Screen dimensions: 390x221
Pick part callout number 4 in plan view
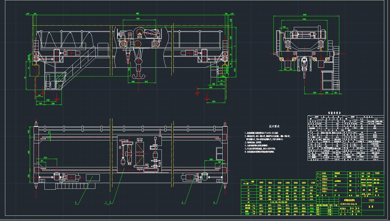[x=214, y=203]
